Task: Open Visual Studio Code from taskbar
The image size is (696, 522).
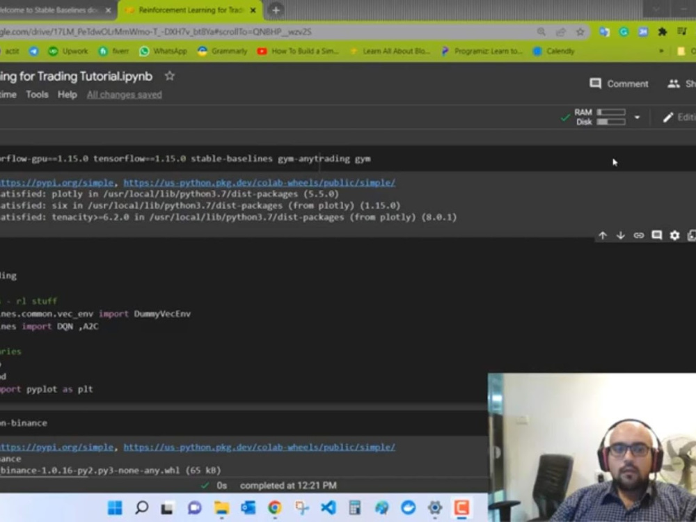Action: [x=329, y=507]
